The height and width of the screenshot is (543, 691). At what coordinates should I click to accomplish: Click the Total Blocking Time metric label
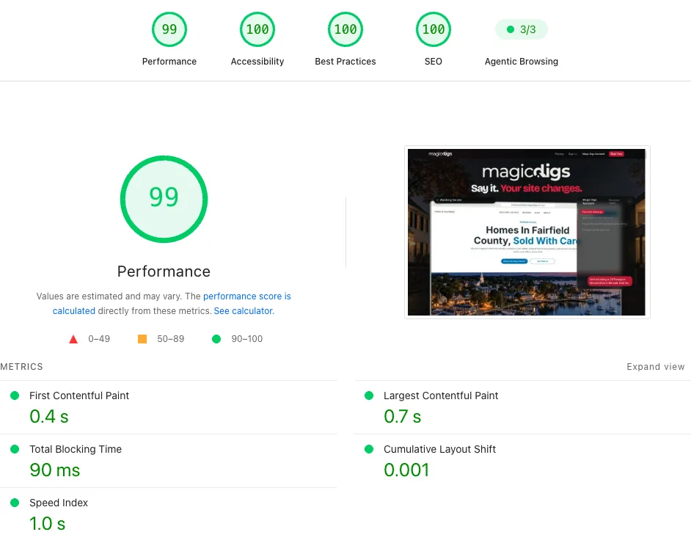(76, 449)
